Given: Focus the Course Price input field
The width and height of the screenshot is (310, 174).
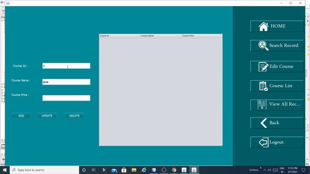Looking at the screenshot, I should (66, 98).
